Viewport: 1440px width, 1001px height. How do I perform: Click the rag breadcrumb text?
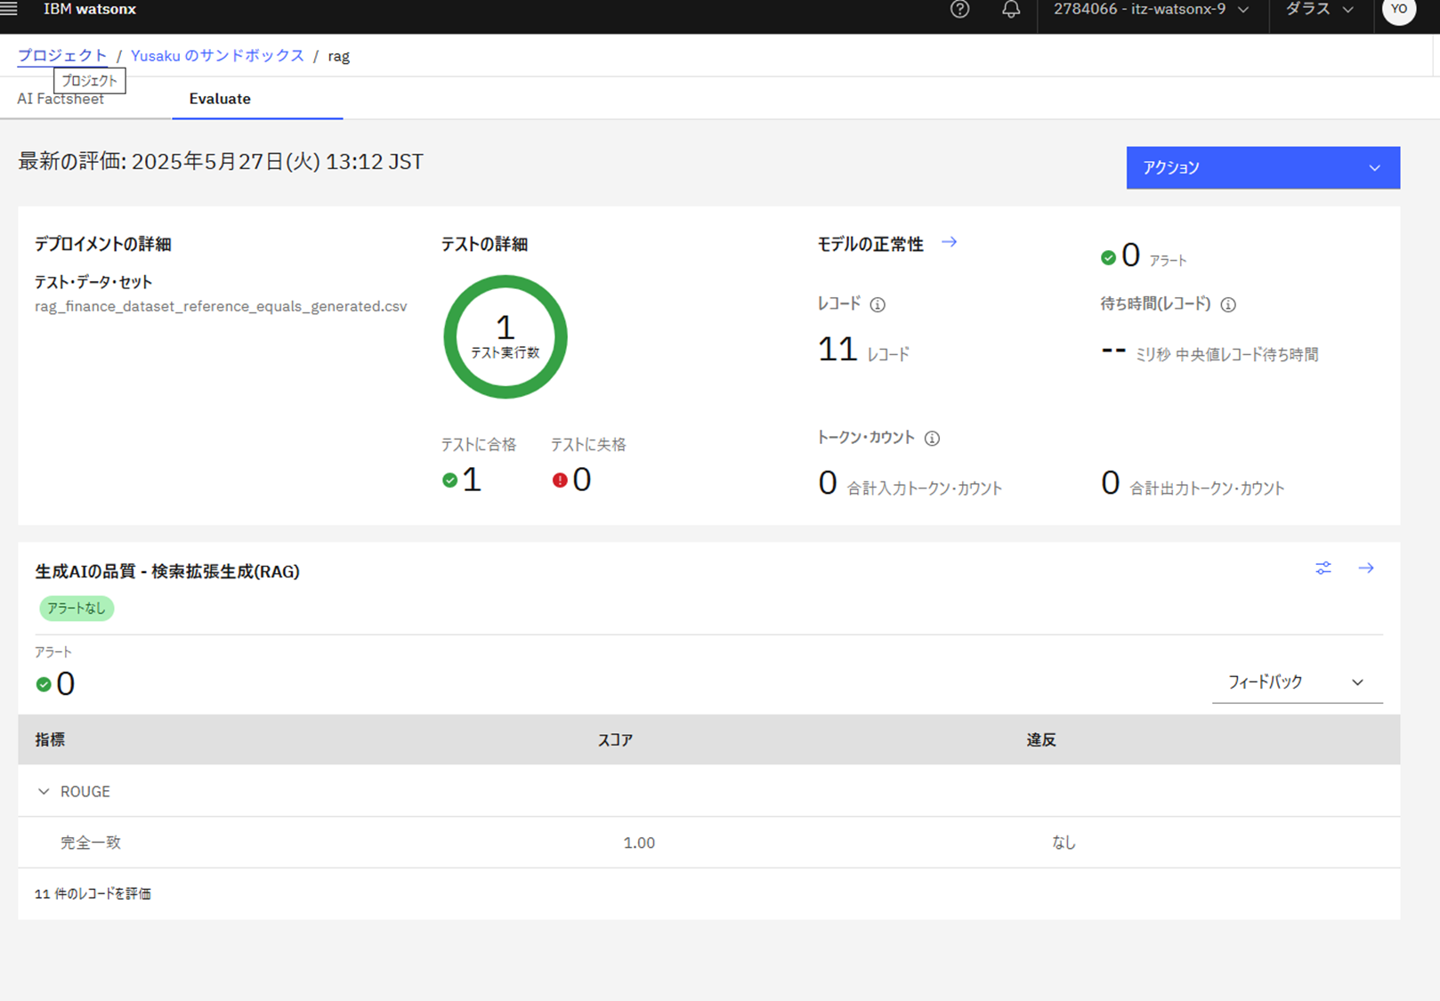(x=338, y=56)
